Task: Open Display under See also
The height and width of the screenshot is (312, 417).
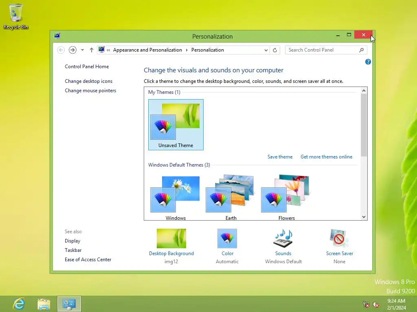Action: click(x=72, y=241)
